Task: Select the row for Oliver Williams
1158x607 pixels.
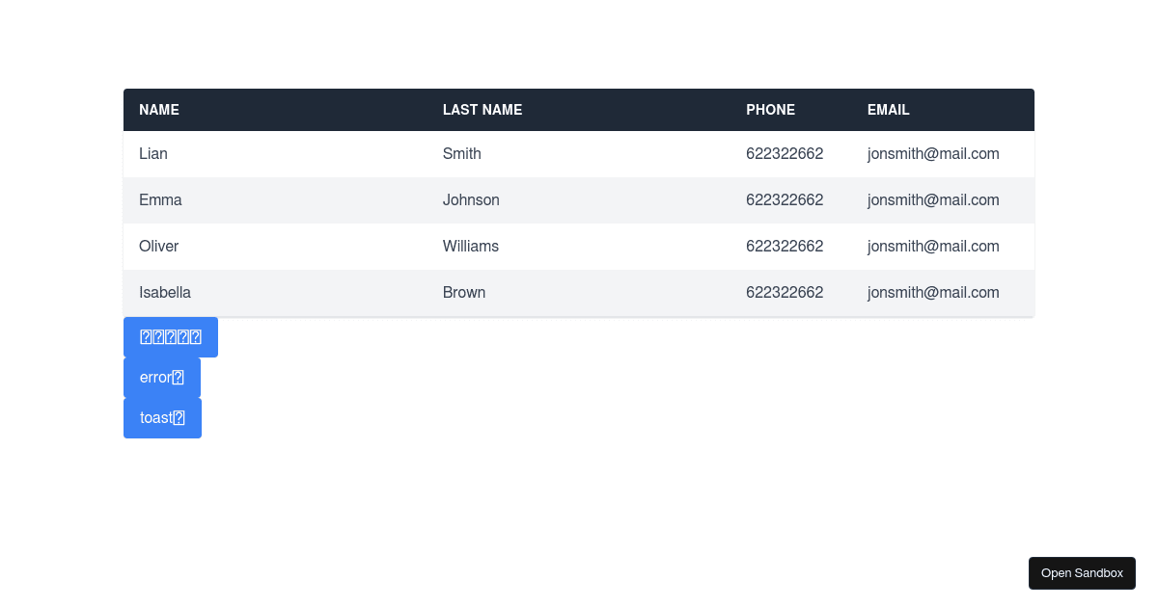Action: click(579, 247)
